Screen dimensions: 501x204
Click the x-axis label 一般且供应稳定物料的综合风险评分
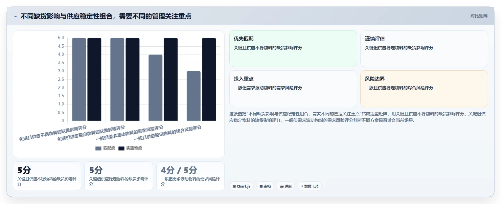(168, 133)
